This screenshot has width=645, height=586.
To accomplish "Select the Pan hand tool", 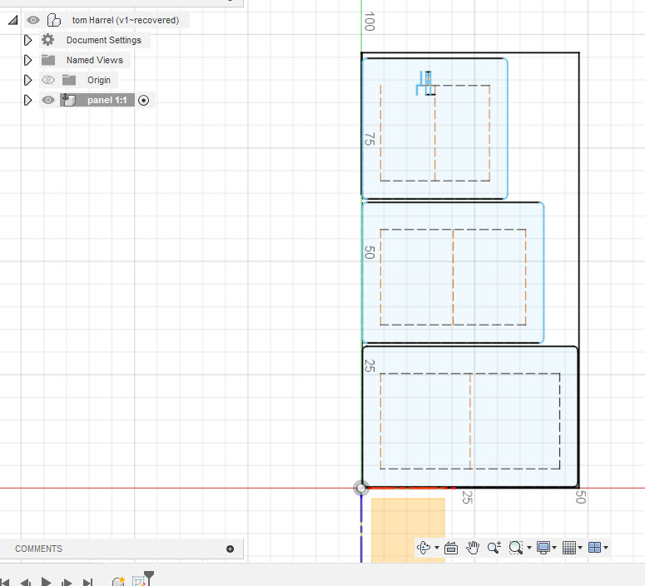I will pos(473,548).
